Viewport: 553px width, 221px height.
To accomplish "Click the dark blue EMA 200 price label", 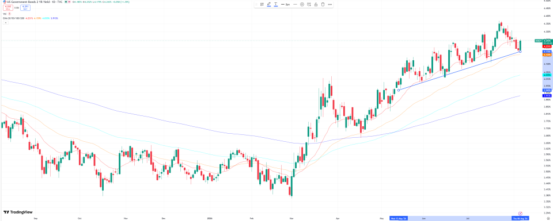I will pyautogui.click(x=547, y=96).
